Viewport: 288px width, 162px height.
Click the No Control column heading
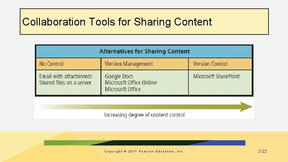point(51,64)
